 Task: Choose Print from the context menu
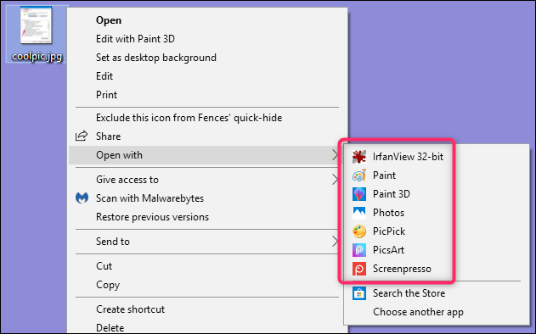pyautogui.click(x=107, y=95)
